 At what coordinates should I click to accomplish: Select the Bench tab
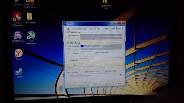click(x=113, y=29)
